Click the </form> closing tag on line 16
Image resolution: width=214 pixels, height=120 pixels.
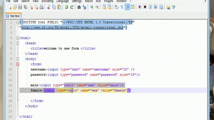[x=37, y=101]
